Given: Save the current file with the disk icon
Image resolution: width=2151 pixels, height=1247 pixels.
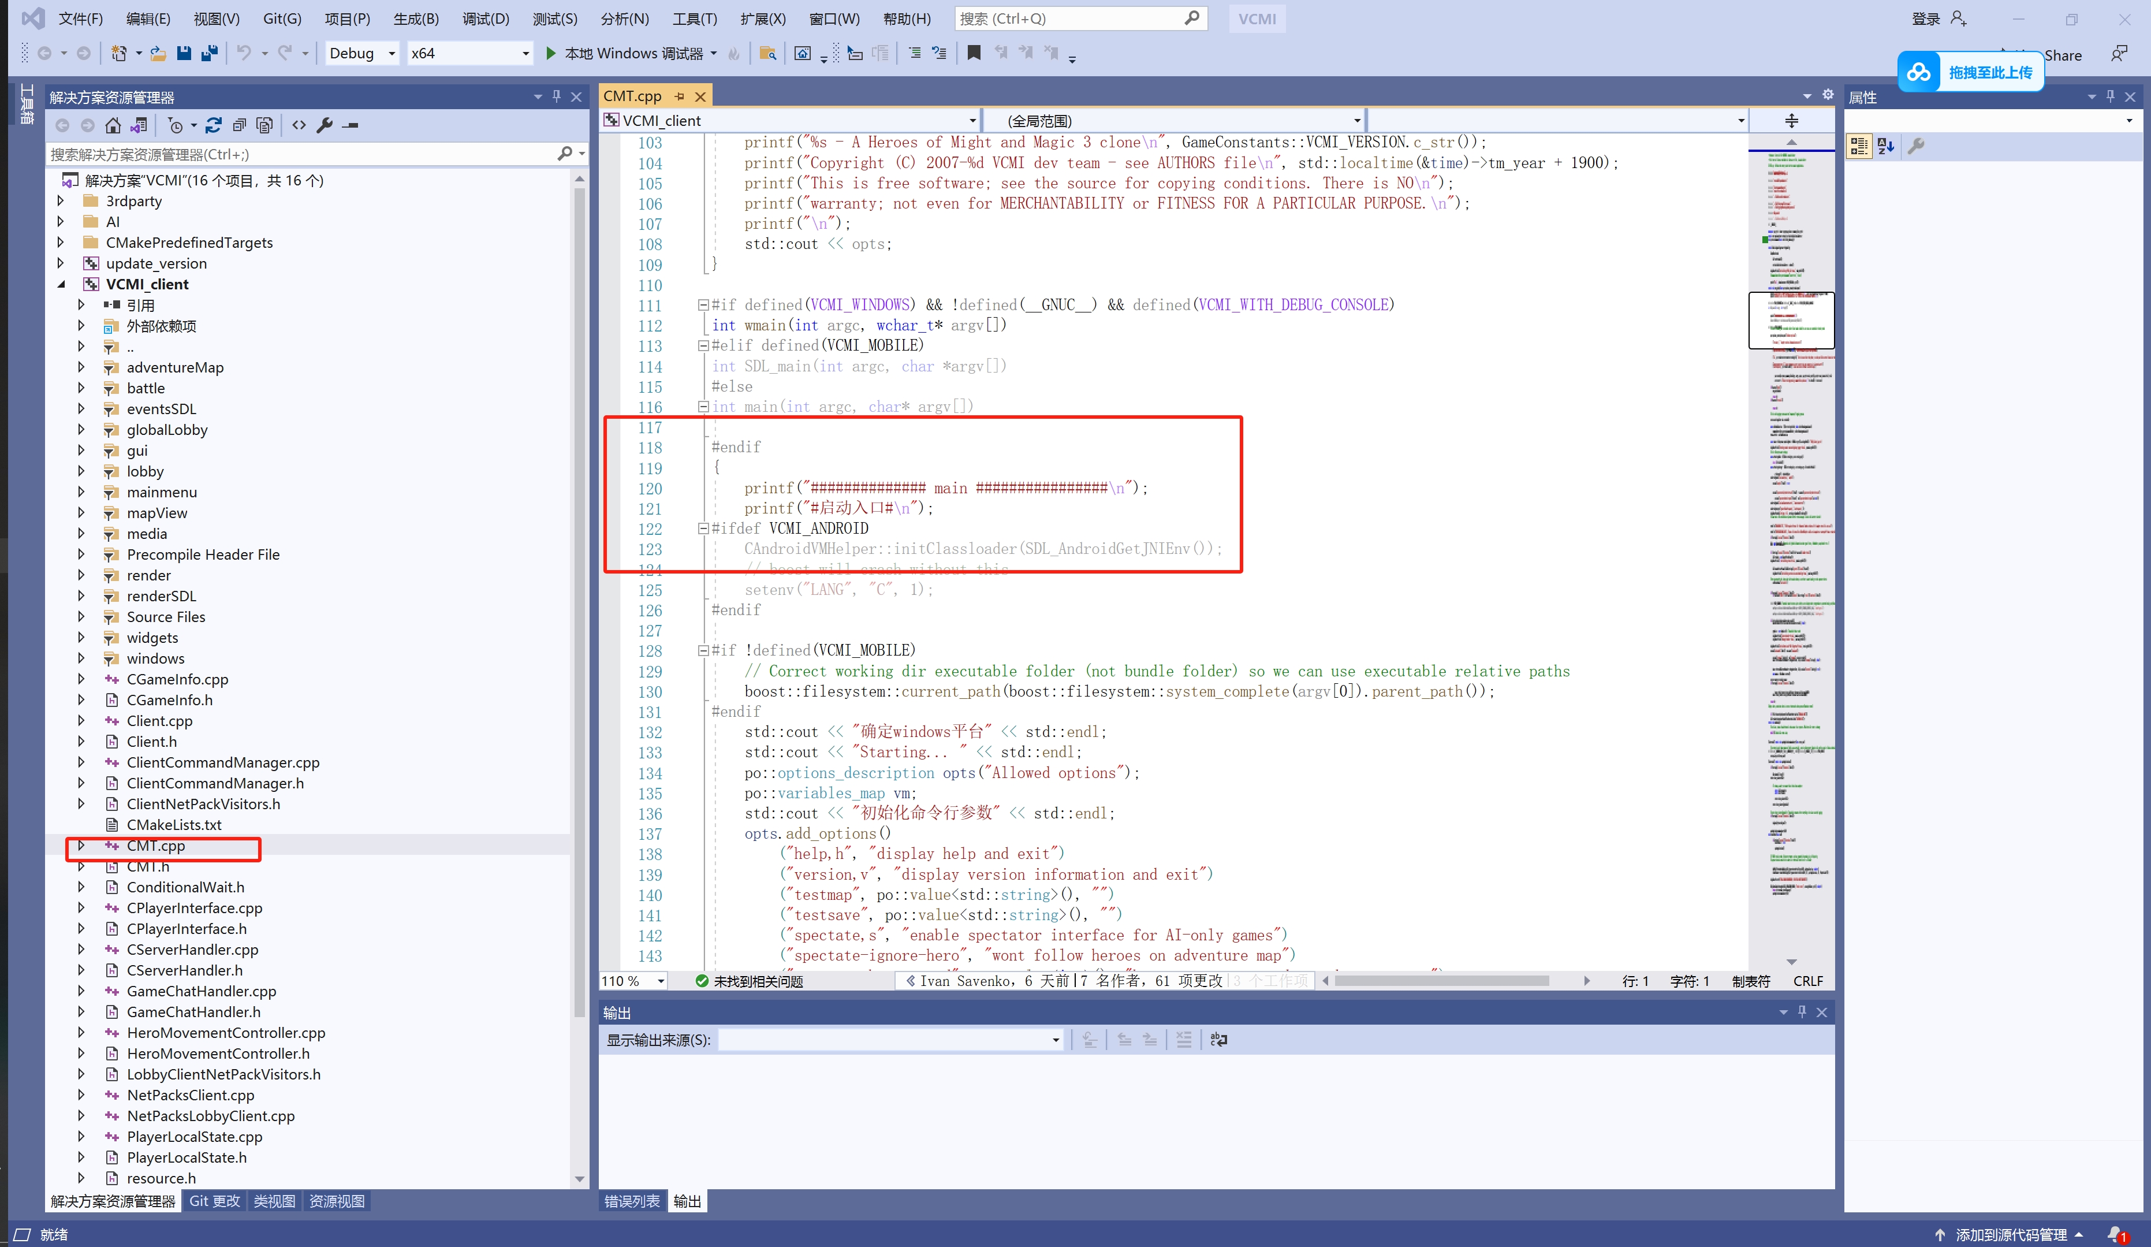Looking at the screenshot, I should point(184,54).
